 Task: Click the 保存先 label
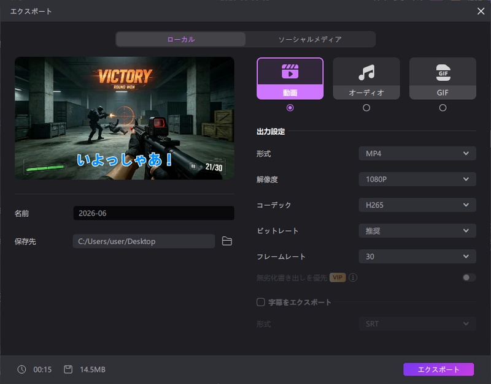(x=25, y=241)
